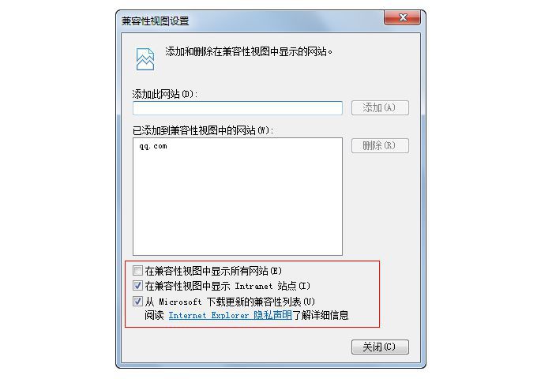Click empty area in the added websites list

click(238, 205)
